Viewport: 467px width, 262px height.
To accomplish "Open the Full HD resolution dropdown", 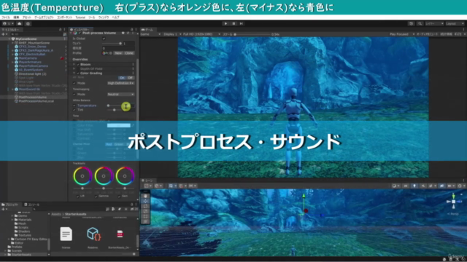I will point(201,34).
